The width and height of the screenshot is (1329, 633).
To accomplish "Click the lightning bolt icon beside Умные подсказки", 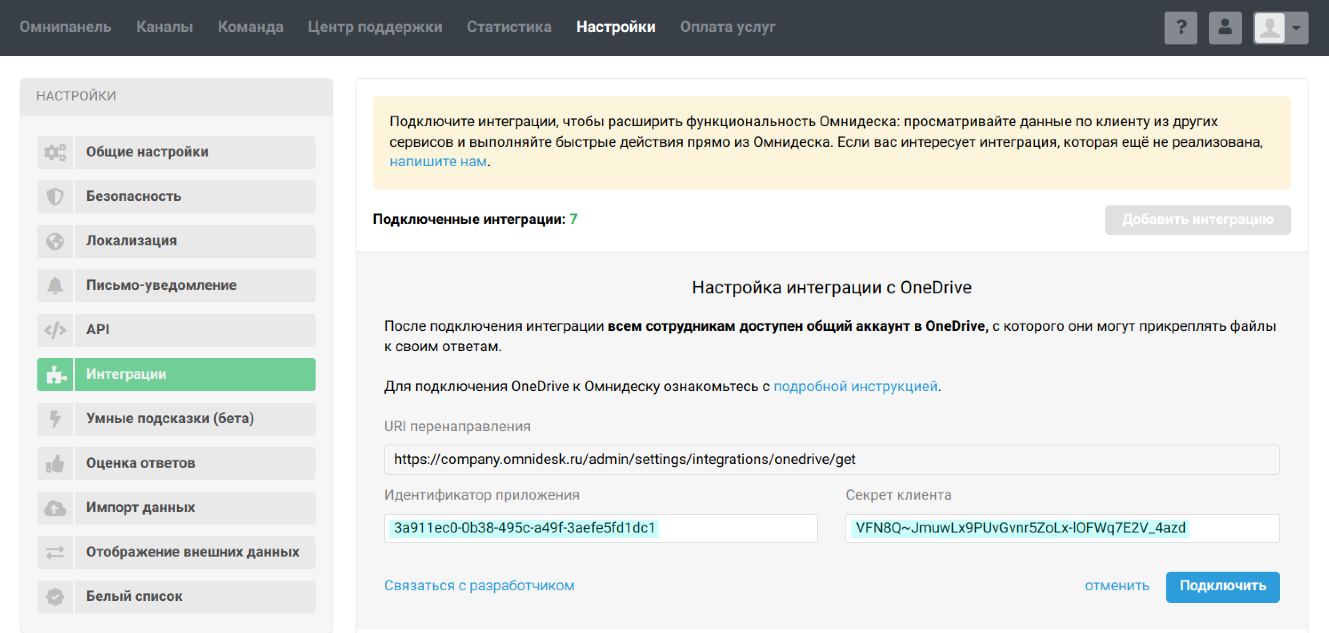I will tap(55, 419).
